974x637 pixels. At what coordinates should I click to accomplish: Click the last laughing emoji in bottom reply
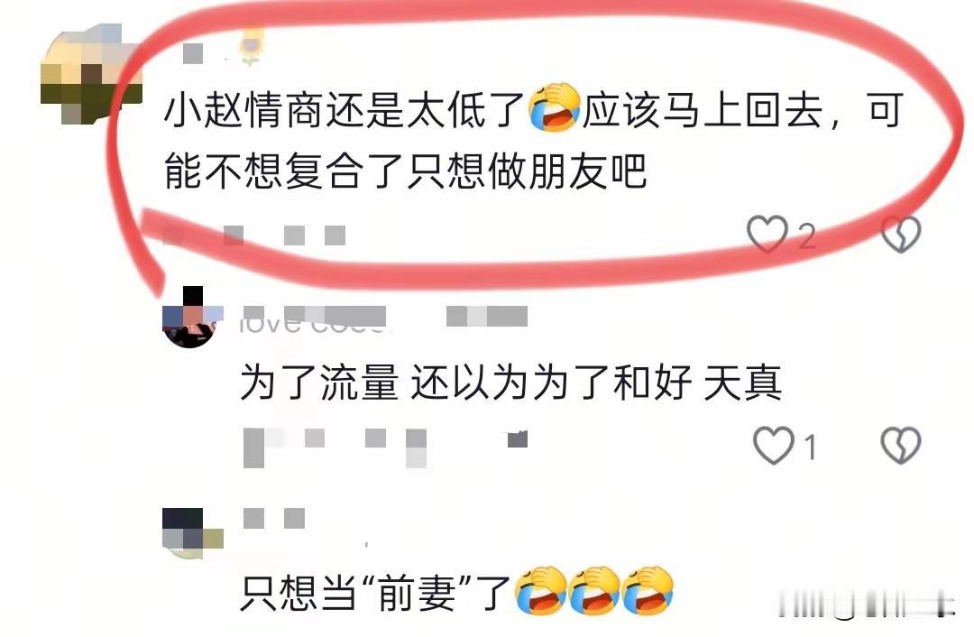648,590
